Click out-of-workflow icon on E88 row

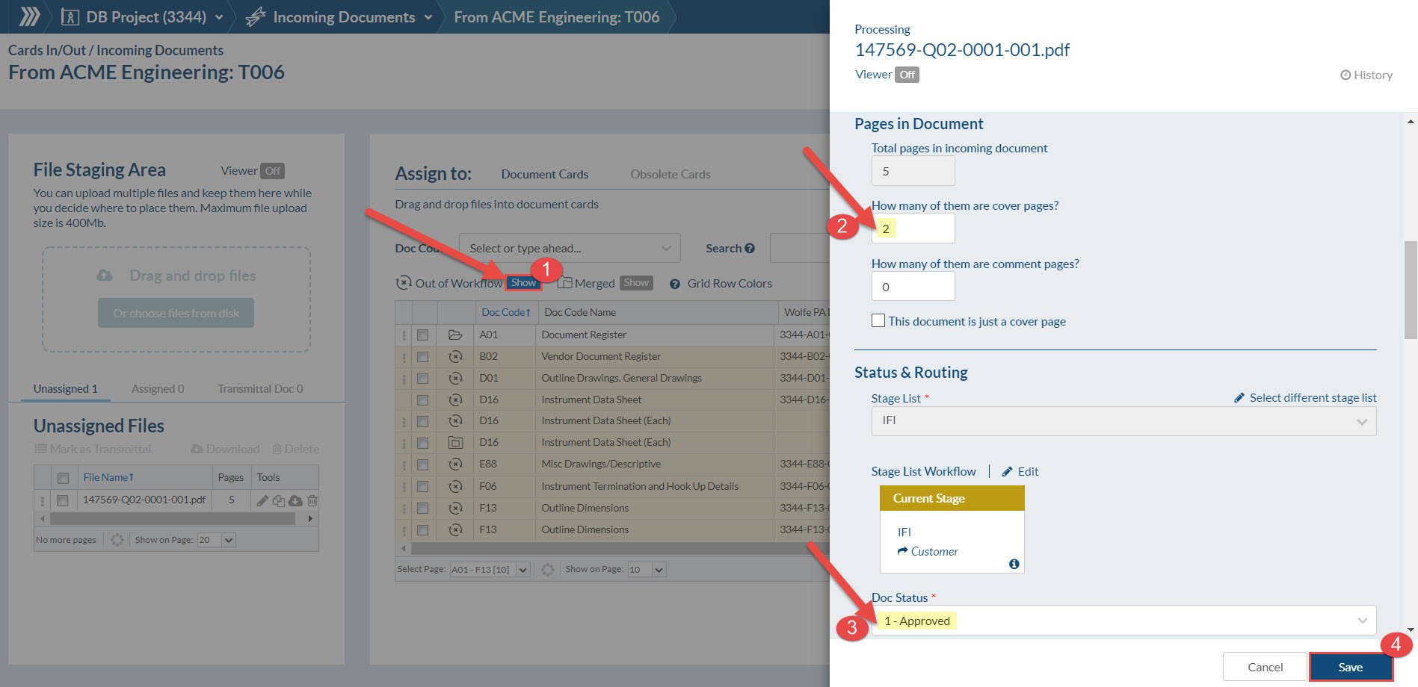(455, 464)
